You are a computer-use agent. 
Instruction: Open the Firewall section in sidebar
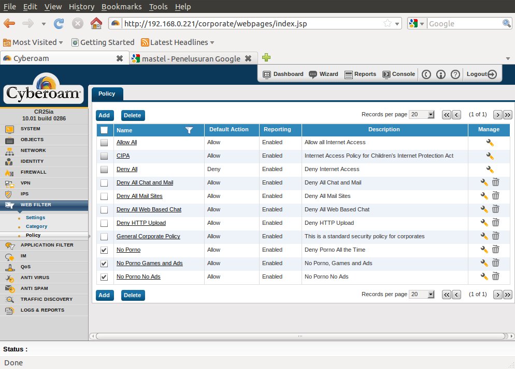point(33,172)
